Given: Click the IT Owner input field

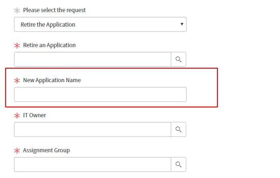Looking at the screenshot, I should 92,129.
